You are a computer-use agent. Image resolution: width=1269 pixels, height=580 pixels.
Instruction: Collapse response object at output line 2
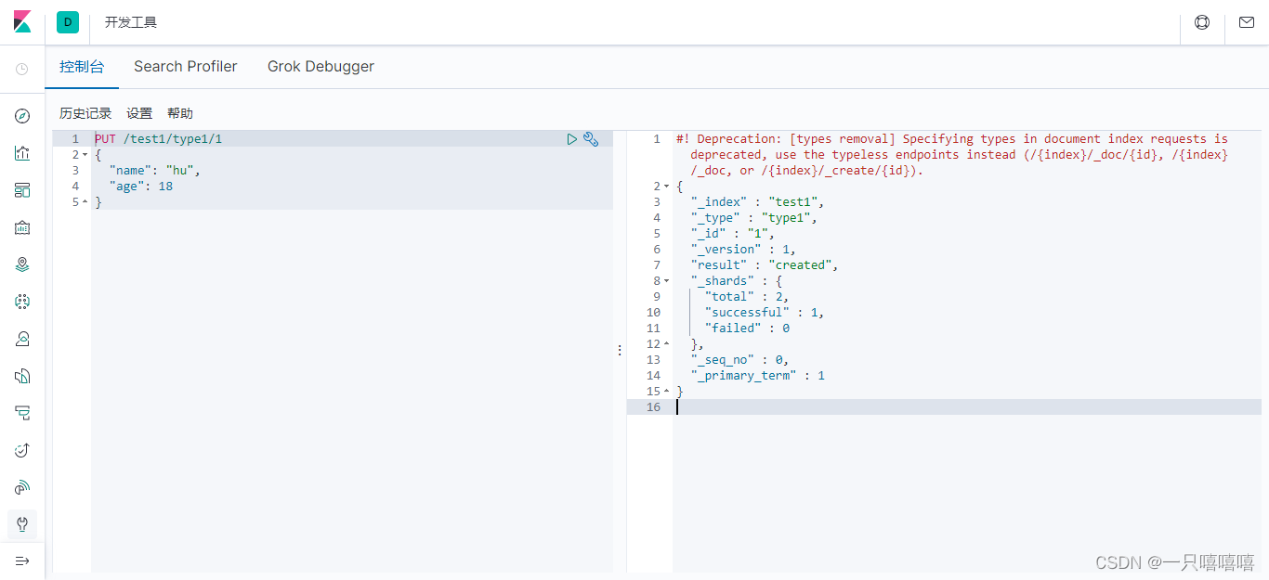coord(666,187)
